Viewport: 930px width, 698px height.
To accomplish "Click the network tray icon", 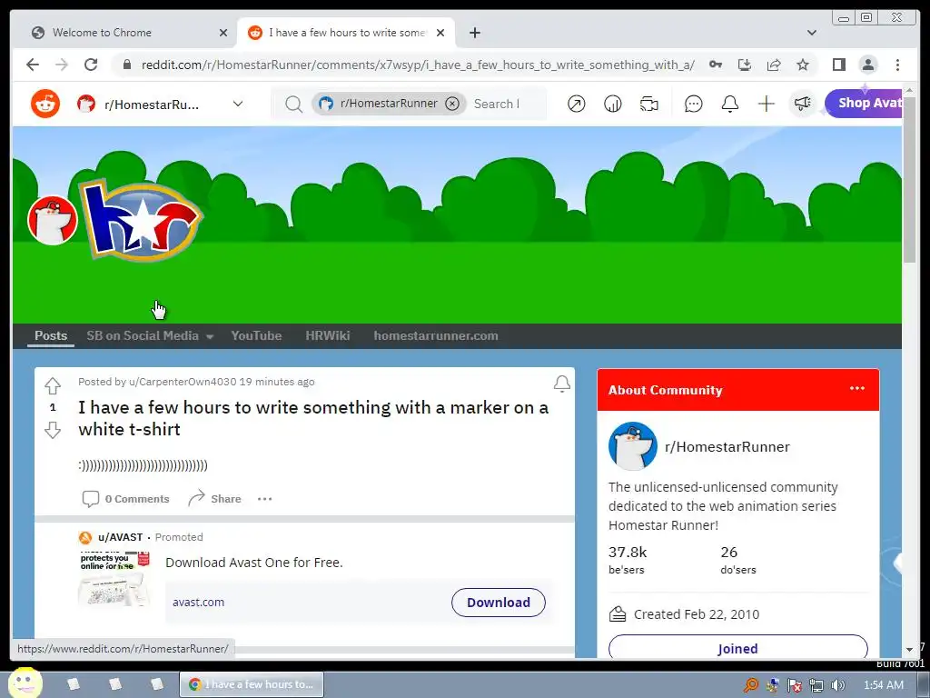I will (x=816, y=685).
